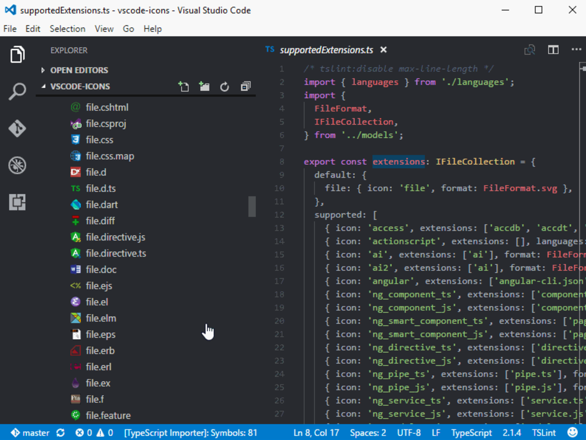Open the Debug view in activity bar
This screenshot has height=440, width=586.
click(17, 165)
